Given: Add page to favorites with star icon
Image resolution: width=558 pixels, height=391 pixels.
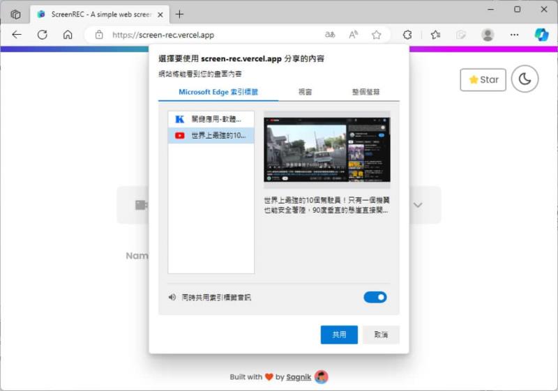Looking at the screenshot, I should [376, 34].
